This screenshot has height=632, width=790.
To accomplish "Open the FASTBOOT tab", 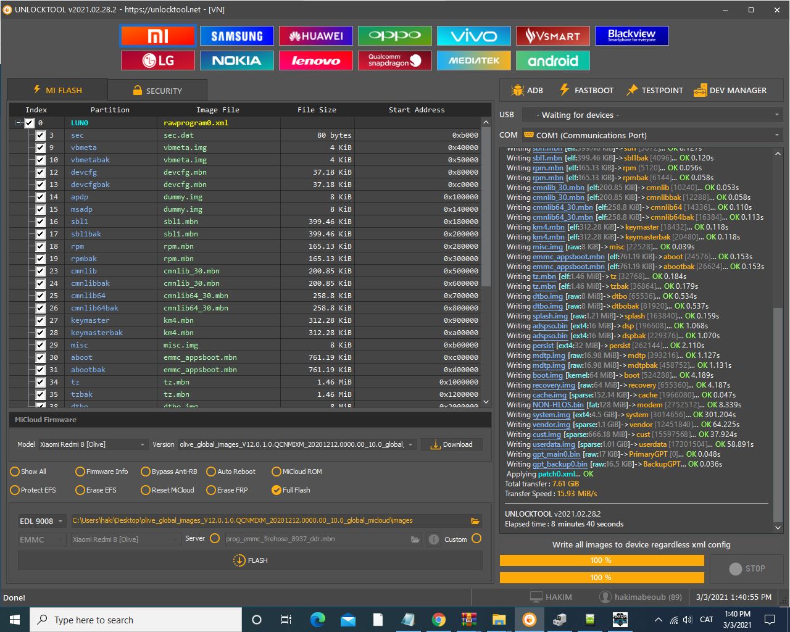I will pyautogui.click(x=586, y=90).
